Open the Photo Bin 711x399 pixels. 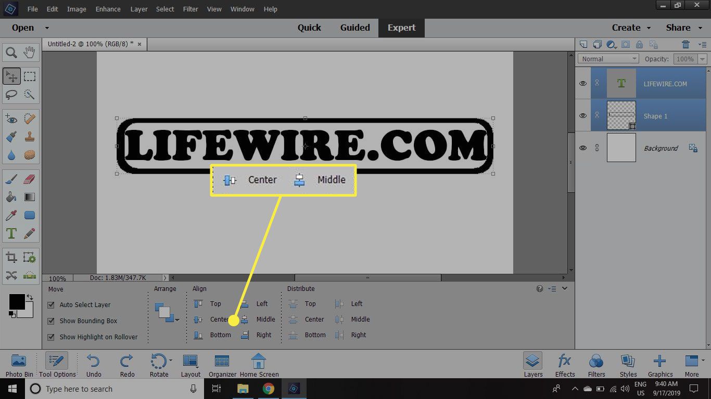click(x=19, y=365)
